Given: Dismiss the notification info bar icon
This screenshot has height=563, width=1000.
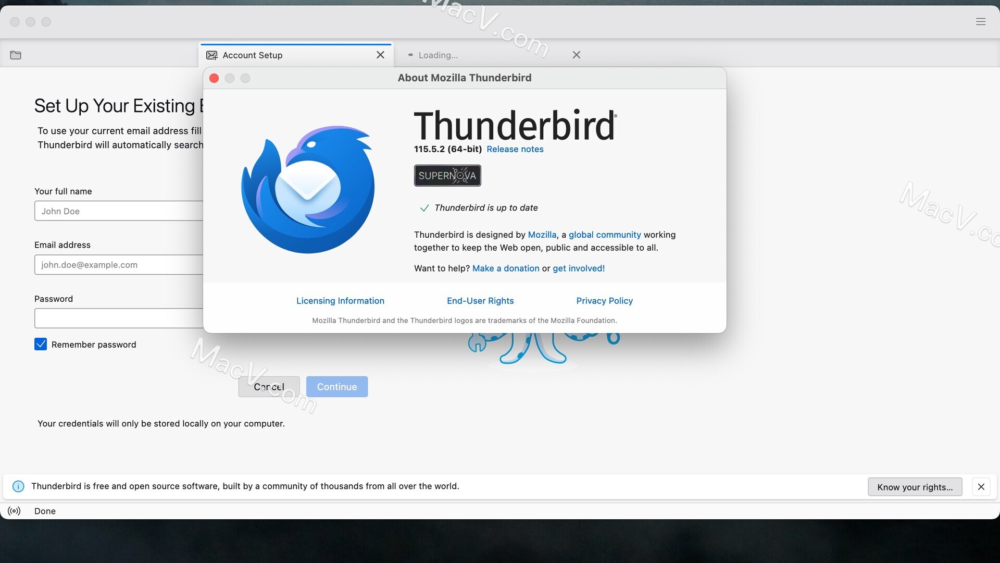Looking at the screenshot, I should tap(981, 487).
